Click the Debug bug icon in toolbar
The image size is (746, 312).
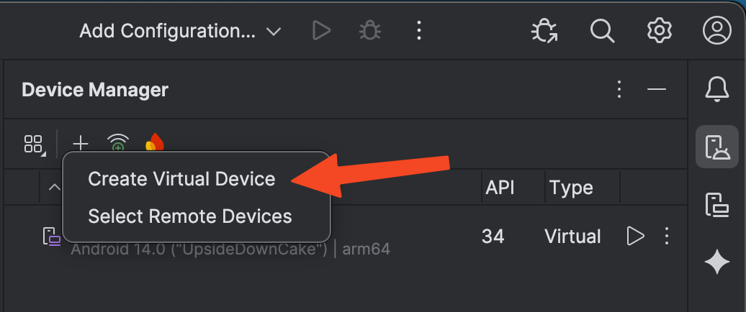click(x=370, y=30)
